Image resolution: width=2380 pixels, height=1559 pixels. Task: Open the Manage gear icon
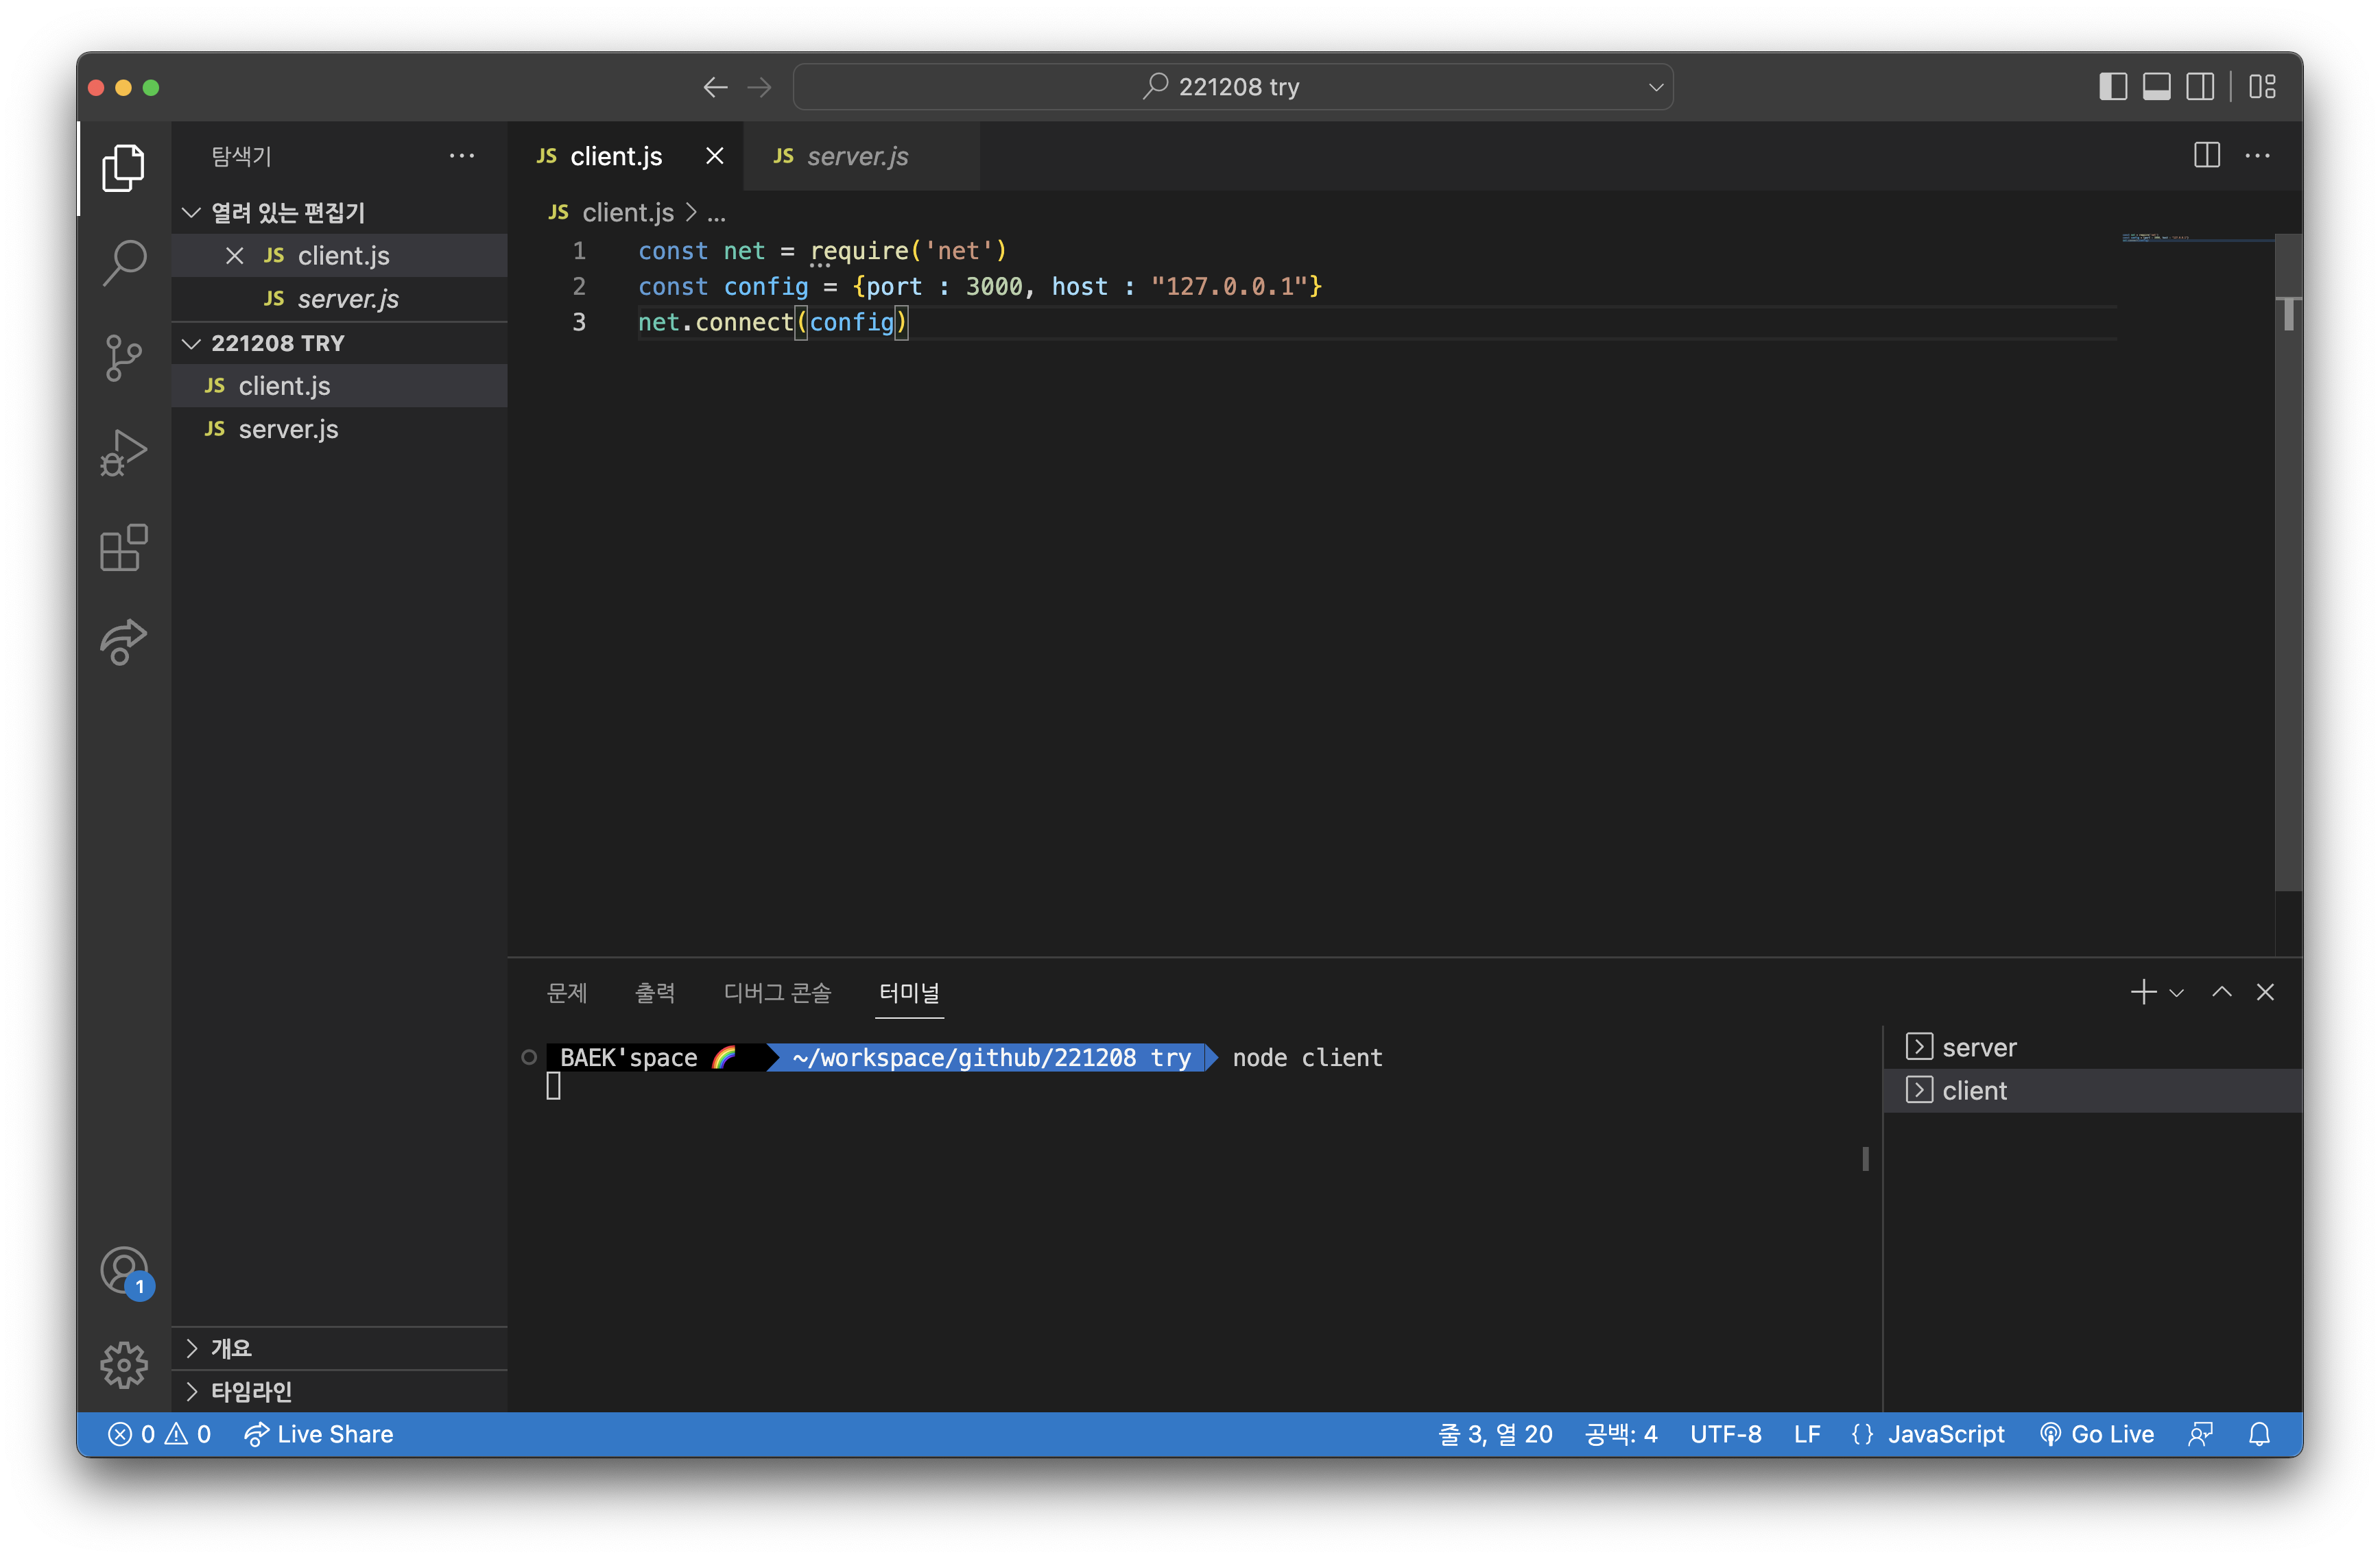[124, 1364]
